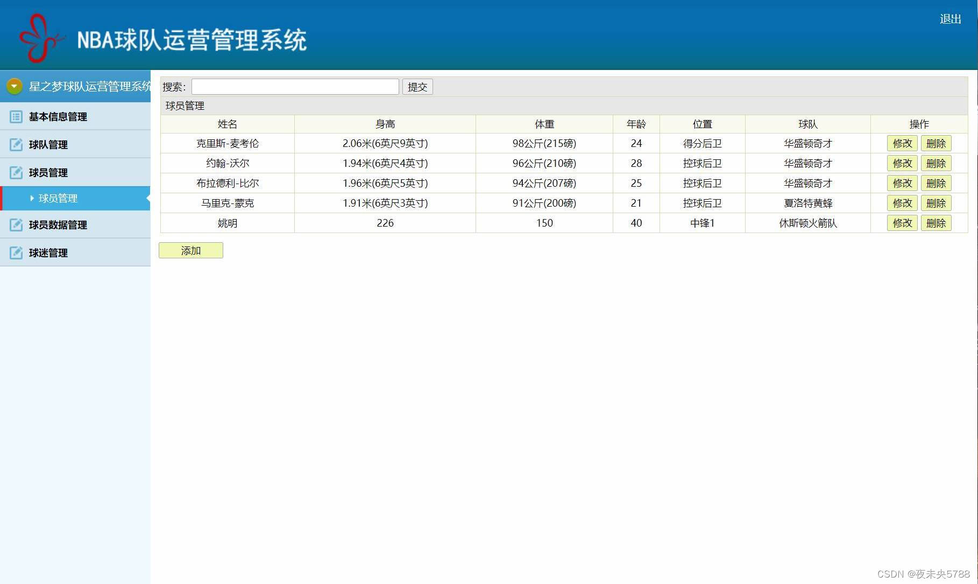Click weight cell 96公斤(210磅)
The height and width of the screenshot is (584, 978).
[544, 164]
